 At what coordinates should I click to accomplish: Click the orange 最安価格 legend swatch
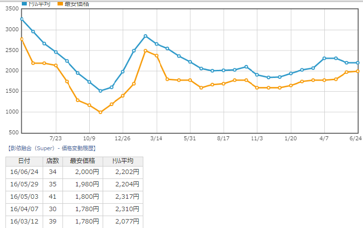click(60, 3)
